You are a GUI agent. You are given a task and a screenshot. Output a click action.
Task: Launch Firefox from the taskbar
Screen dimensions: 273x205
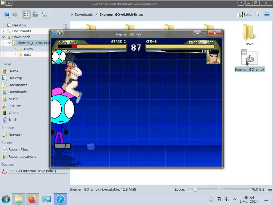tap(32, 199)
